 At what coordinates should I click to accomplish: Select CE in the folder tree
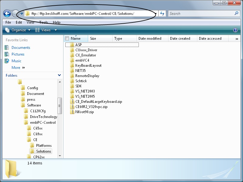(35, 140)
